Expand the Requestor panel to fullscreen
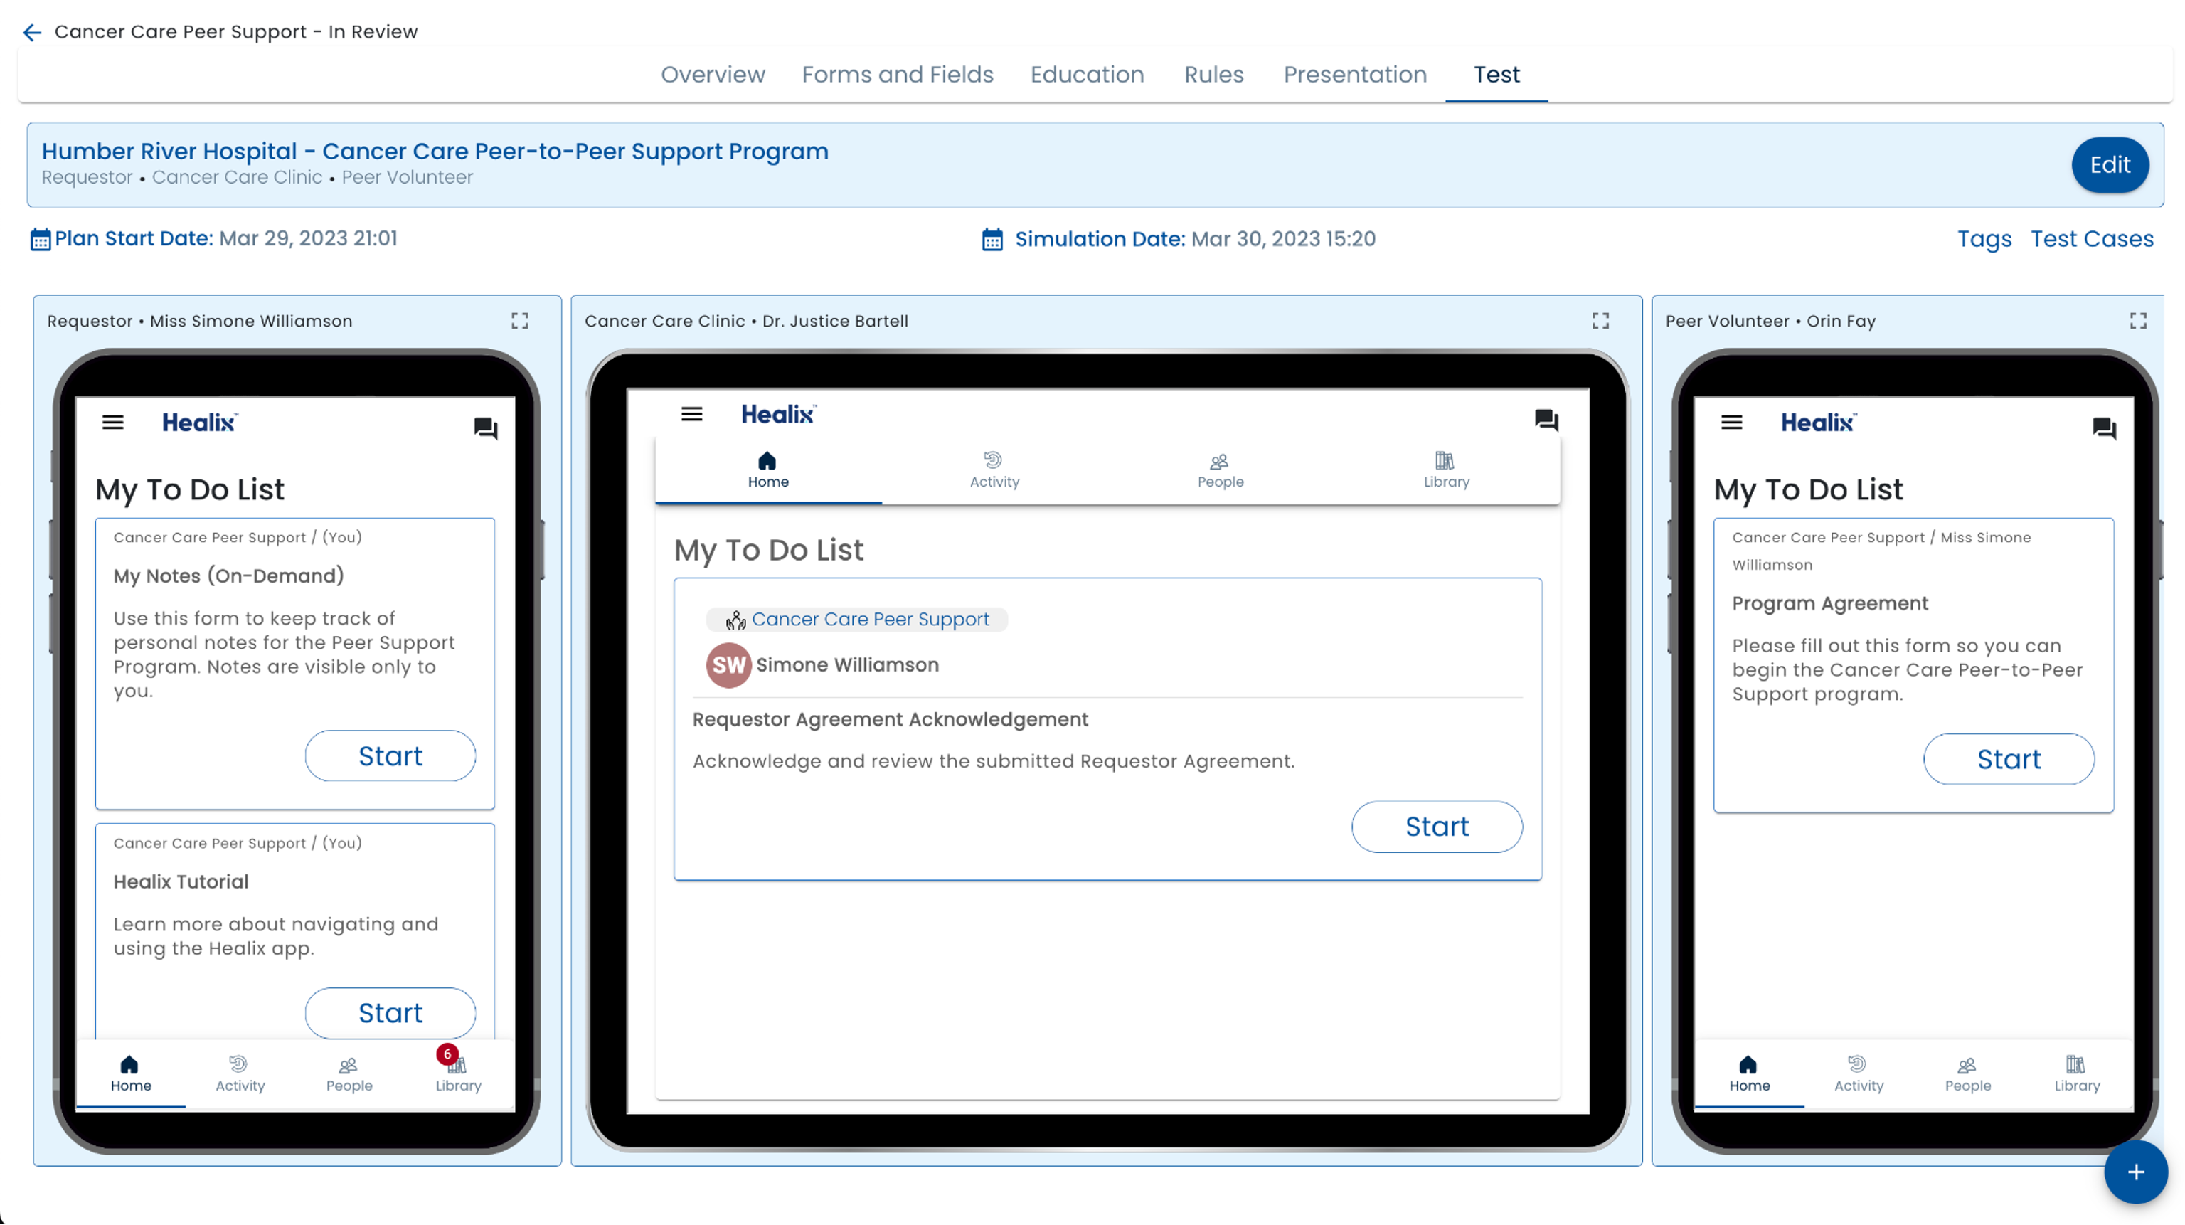The width and height of the screenshot is (2185, 1225). [x=520, y=321]
